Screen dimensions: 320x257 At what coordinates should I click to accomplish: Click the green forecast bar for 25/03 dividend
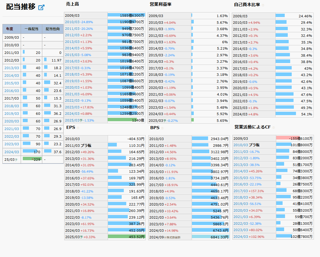pyautogui.click(x=32, y=159)
